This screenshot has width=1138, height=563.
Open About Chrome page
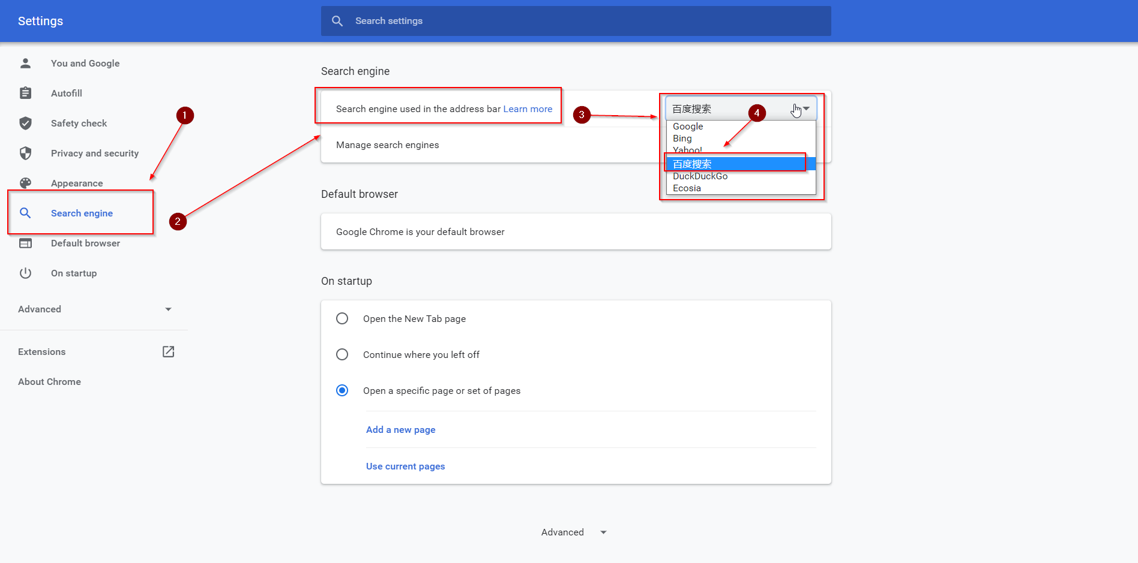click(x=49, y=381)
